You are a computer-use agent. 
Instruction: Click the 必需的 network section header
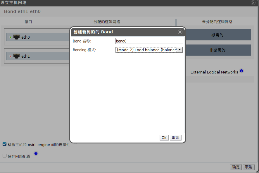click(x=217, y=35)
